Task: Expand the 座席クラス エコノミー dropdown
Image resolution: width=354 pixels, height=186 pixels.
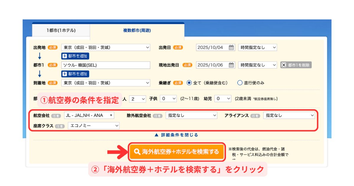Action: click(94, 126)
